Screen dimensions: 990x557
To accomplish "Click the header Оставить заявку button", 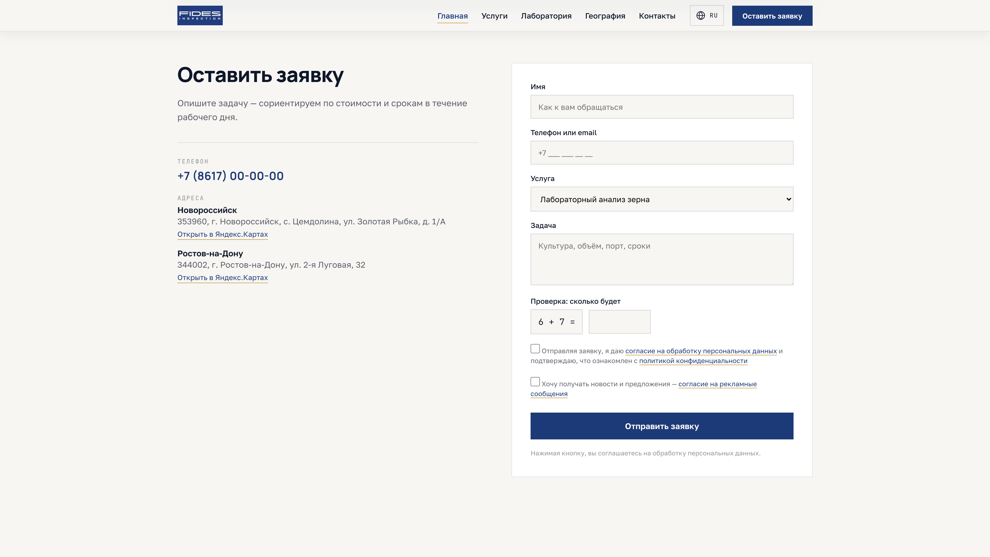I will coord(772,16).
